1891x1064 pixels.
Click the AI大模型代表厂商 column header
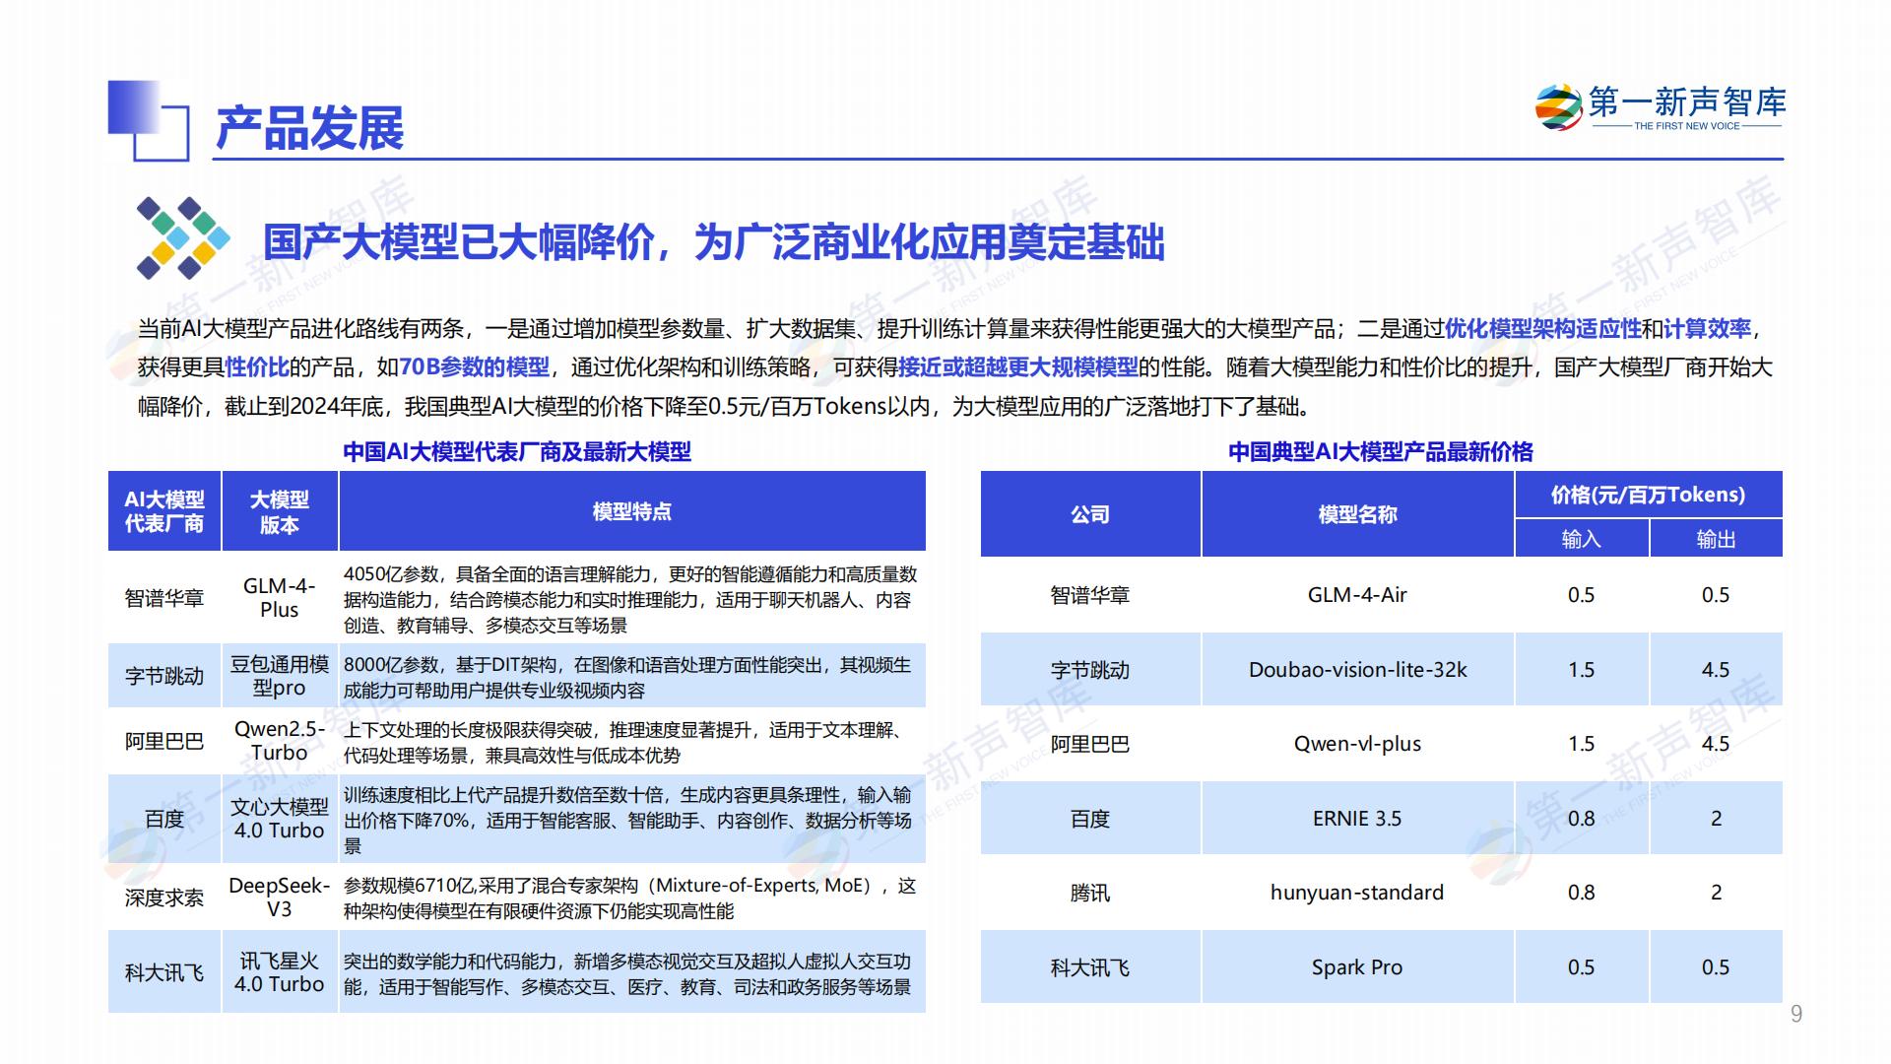tap(164, 511)
